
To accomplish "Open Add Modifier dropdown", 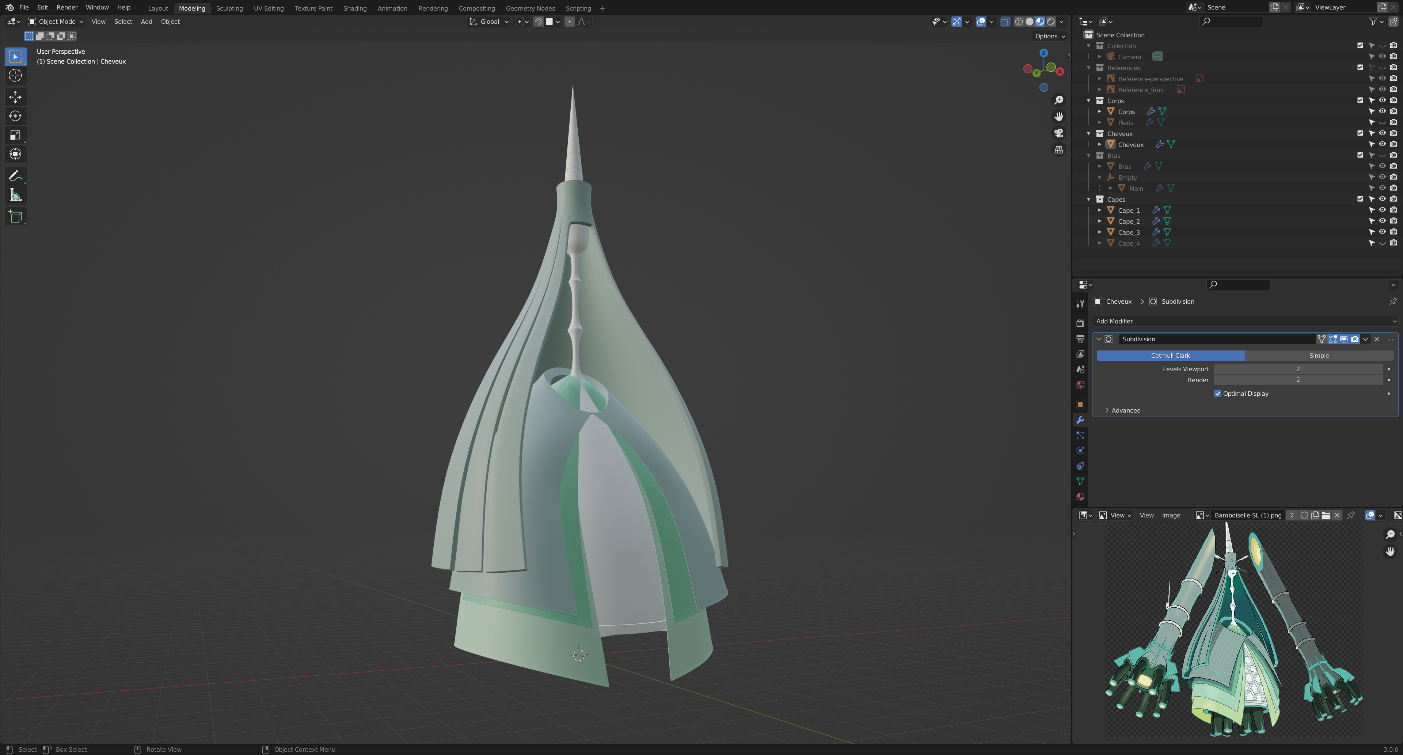I will click(1244, 321).
